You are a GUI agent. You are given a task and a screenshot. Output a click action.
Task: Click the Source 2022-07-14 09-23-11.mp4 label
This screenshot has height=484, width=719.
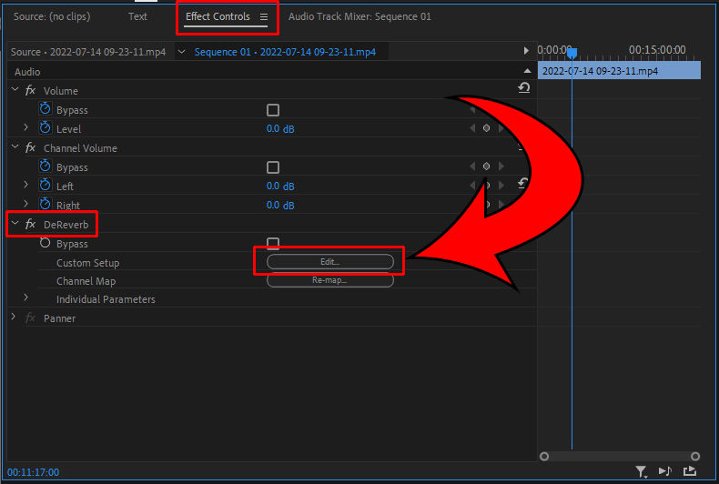point(88,52)
